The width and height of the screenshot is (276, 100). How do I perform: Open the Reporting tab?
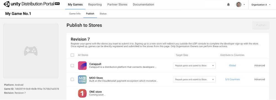point(95,5)
